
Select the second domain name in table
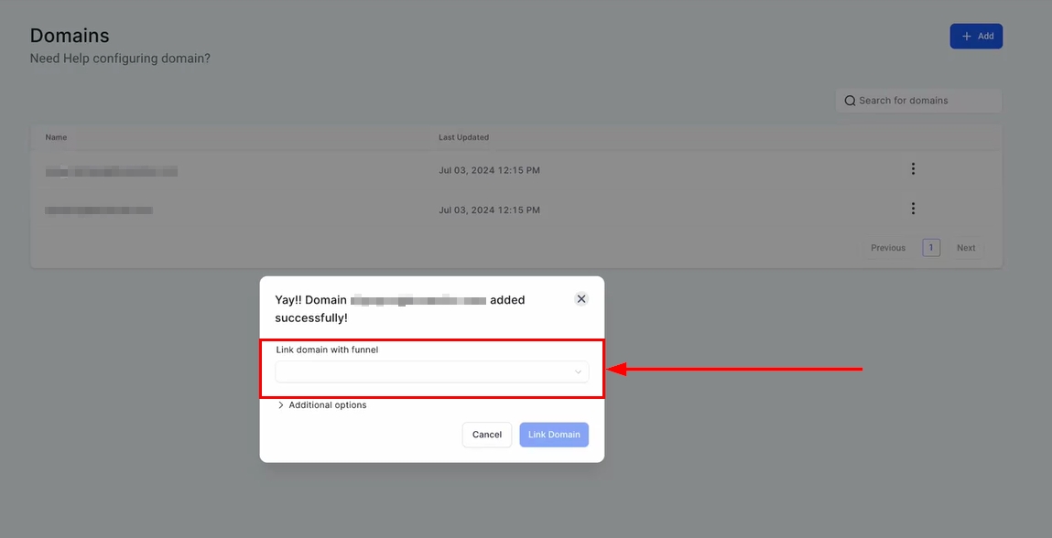pyautogui.click(x=99, y=210)
